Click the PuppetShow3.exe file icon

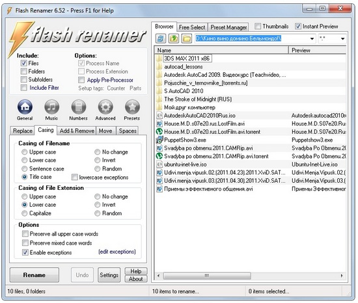[x=159, y=140]
